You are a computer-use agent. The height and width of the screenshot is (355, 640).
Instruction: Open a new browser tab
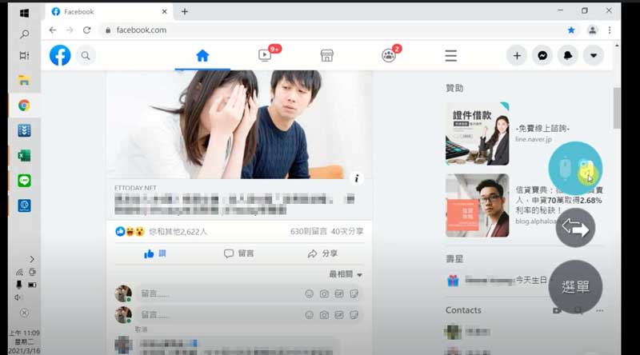tap(185, 11)
